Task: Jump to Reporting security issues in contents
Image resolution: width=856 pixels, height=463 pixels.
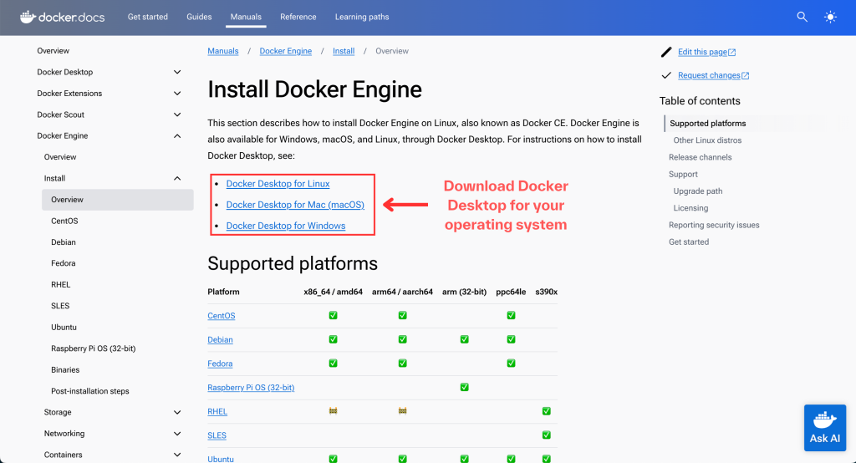Action: 714,225
